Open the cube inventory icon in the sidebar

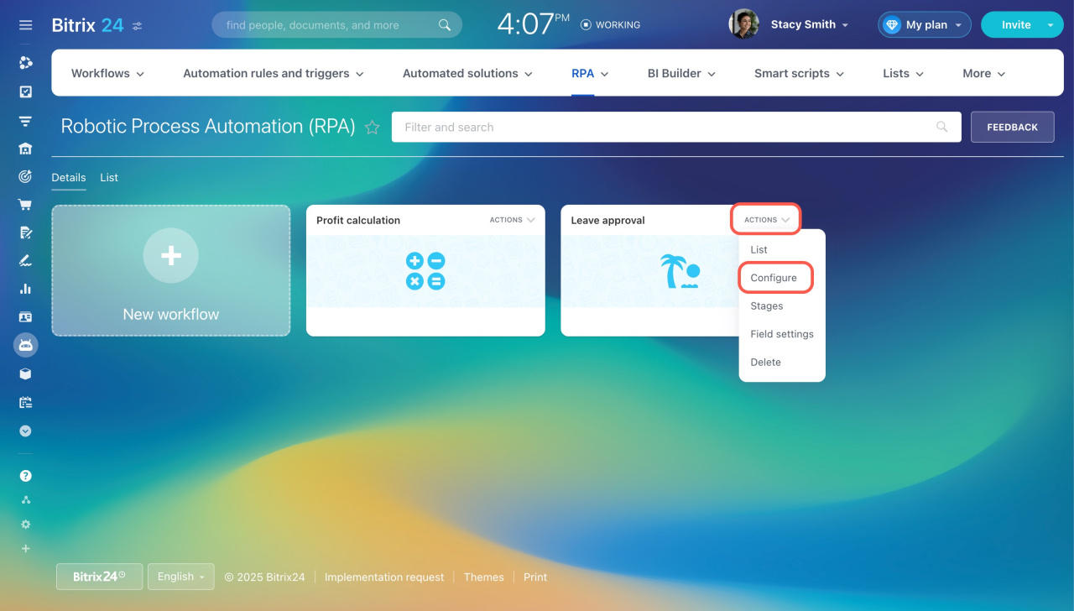[25, 373]
